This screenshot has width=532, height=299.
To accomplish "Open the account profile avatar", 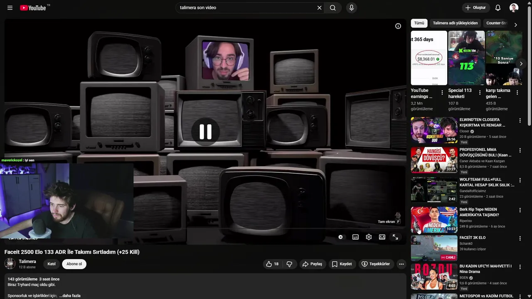I will click(x=514, y=8).
